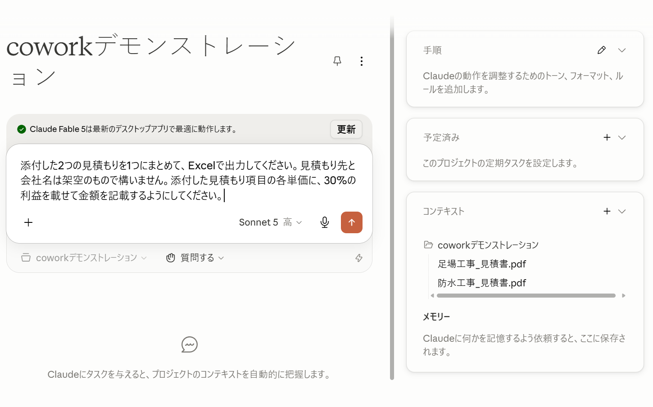
Task: Collapse the コンテキスト panel chevron
Action: coord(622,211)
